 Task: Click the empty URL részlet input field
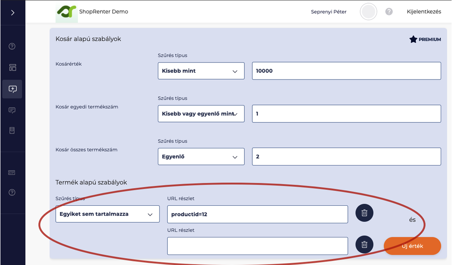coord(257,246)
